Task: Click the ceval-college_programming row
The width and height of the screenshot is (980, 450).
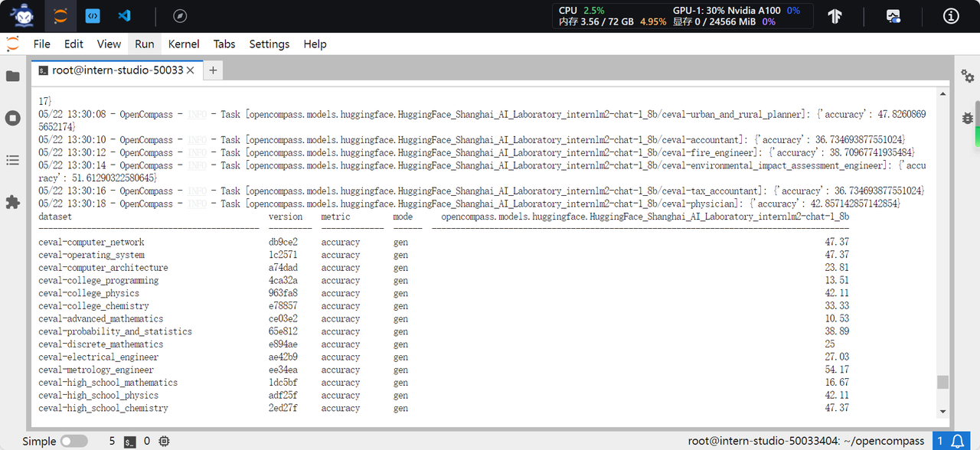Action: (x=443, y=281)
